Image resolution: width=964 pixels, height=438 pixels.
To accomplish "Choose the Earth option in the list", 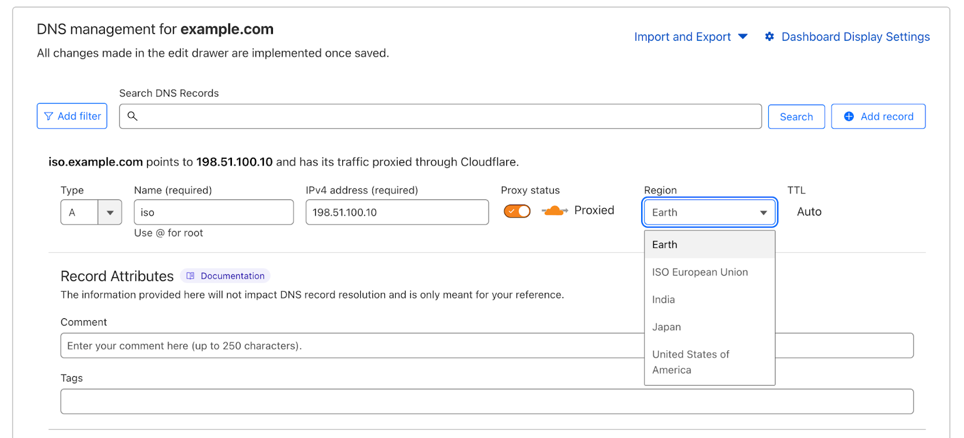I will [x=665, y=245].
